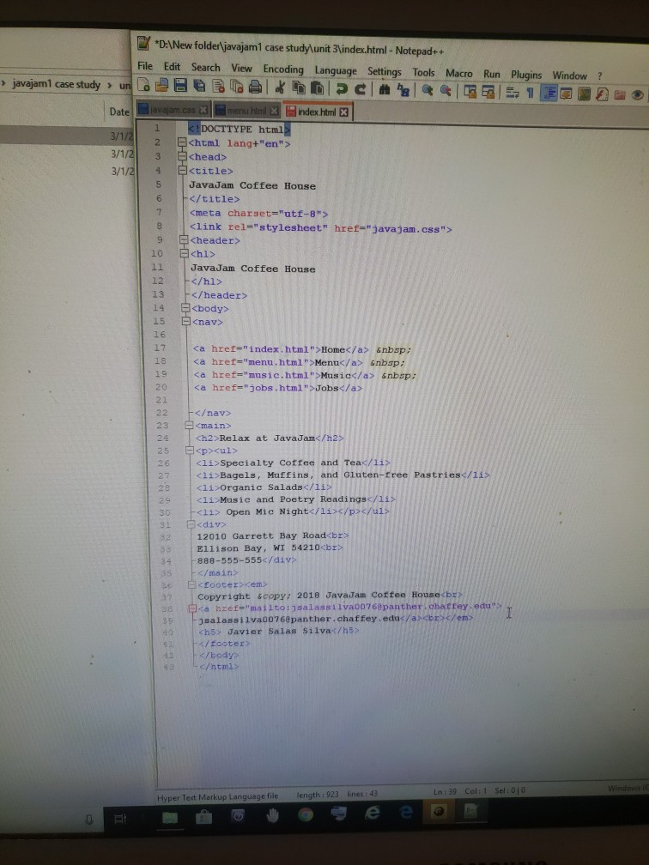The image size is (649, 865).
Task: Open the File menu
Action: click(x=144, y=65)
